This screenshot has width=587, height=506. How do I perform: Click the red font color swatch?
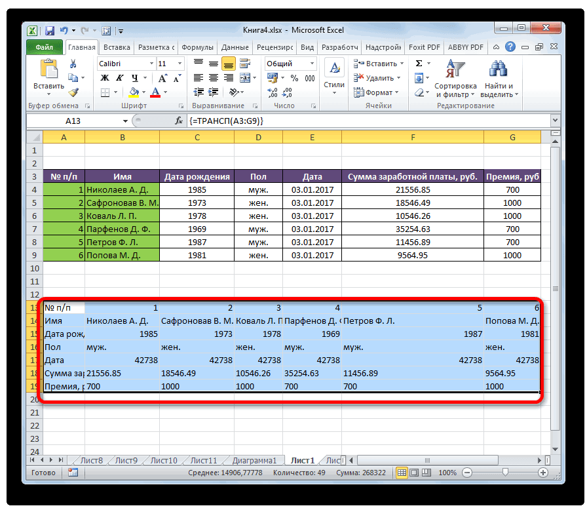(x=155, y=92)
